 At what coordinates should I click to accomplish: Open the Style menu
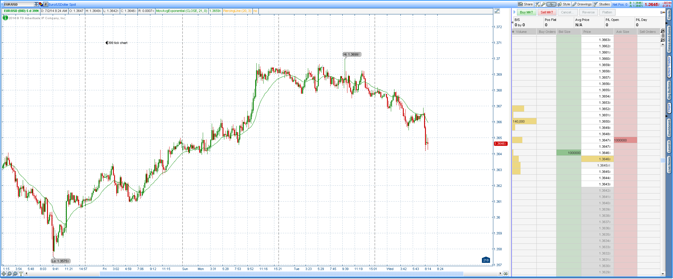(x=564, y=4)
